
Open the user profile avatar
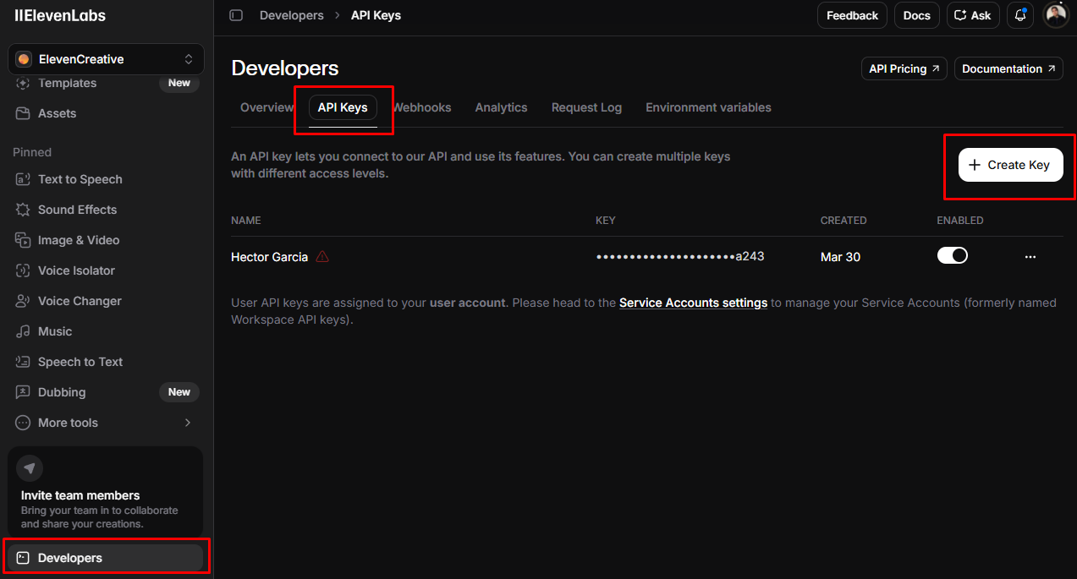coord(1056,15)
